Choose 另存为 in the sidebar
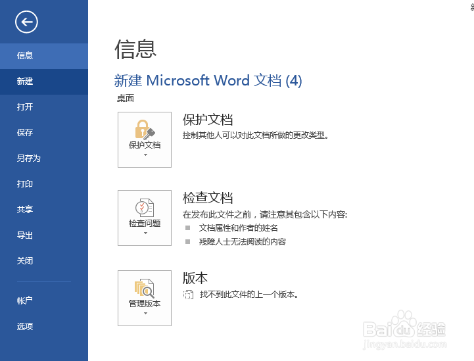The width and height of the screenshot is (474, 361). [x=44, y=158]
